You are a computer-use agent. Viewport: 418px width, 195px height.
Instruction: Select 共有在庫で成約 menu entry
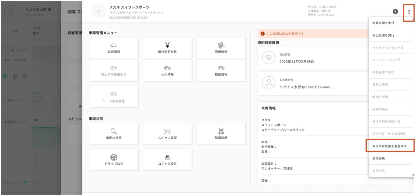pyautogui.click(x=391, y=72)
